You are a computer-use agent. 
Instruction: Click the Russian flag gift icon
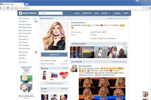pyautogui.click(x=54, y=75)
